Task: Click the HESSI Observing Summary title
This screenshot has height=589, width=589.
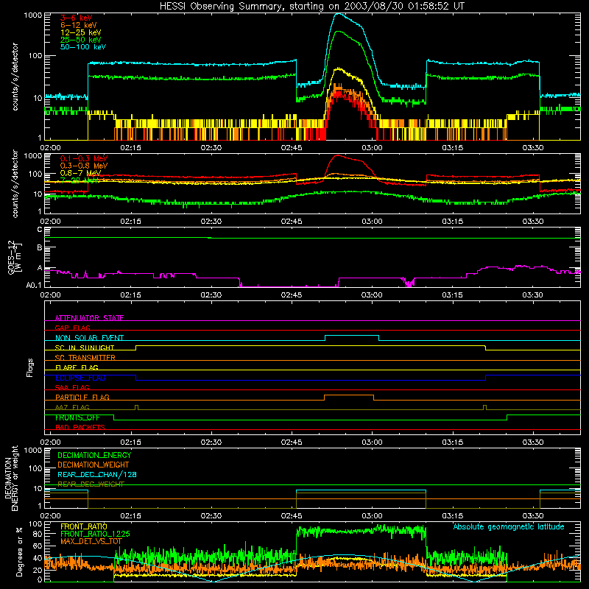Action: click(311, 6)
